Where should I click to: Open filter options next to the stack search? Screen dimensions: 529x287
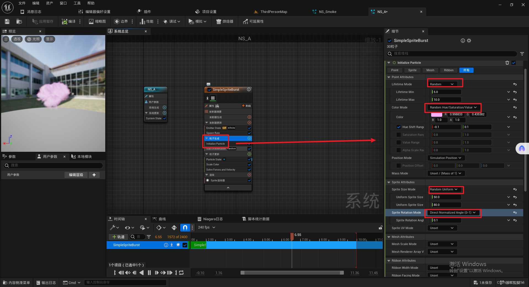coord(522,54)
